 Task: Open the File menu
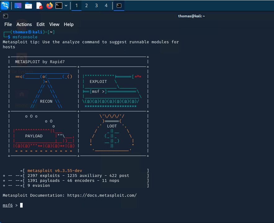coord(8,24)
